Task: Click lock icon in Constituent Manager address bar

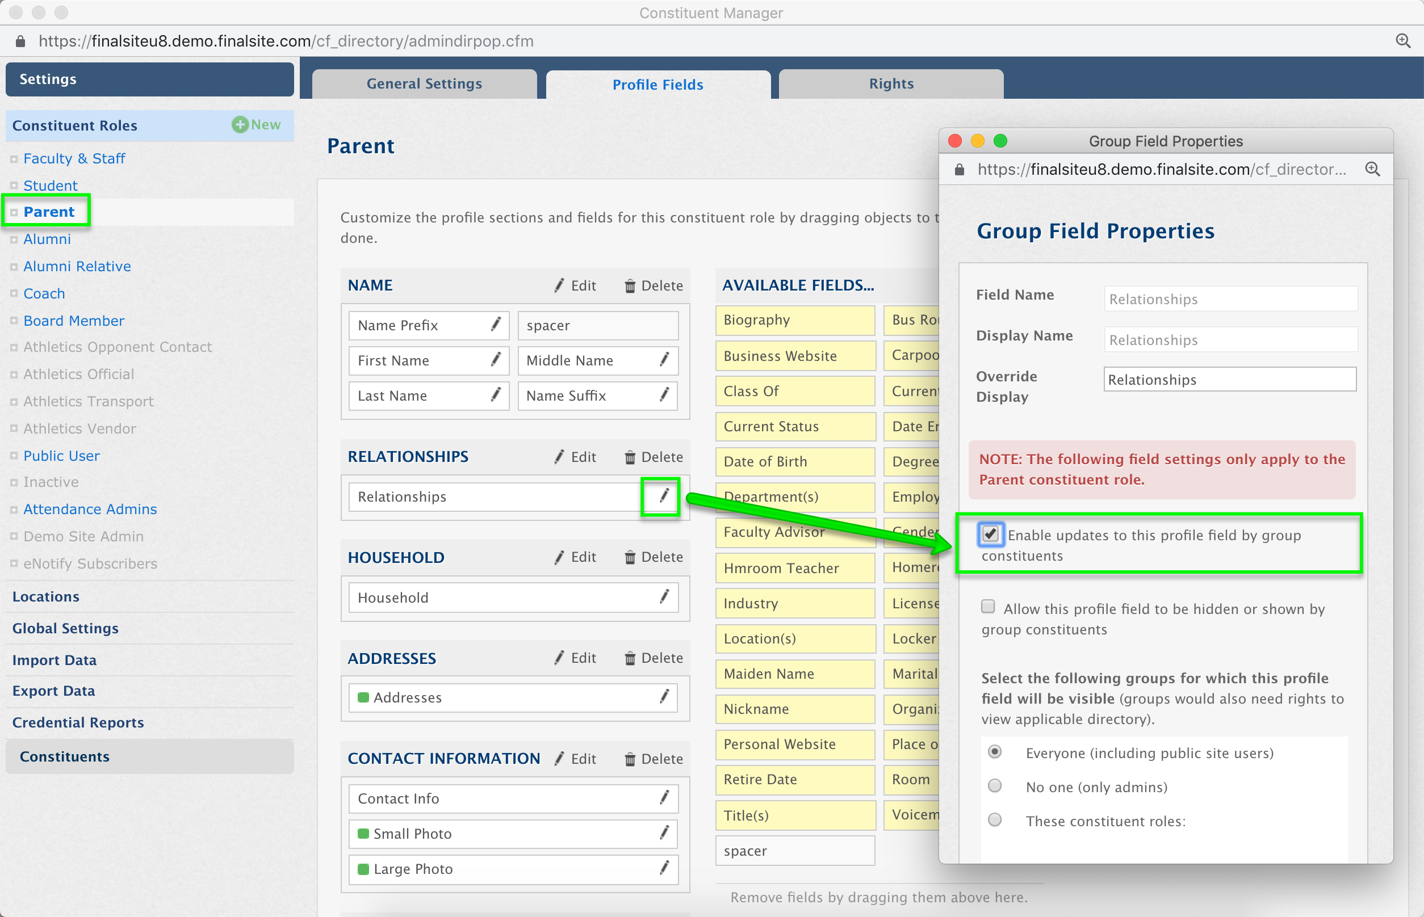Action: pos(20,41)
